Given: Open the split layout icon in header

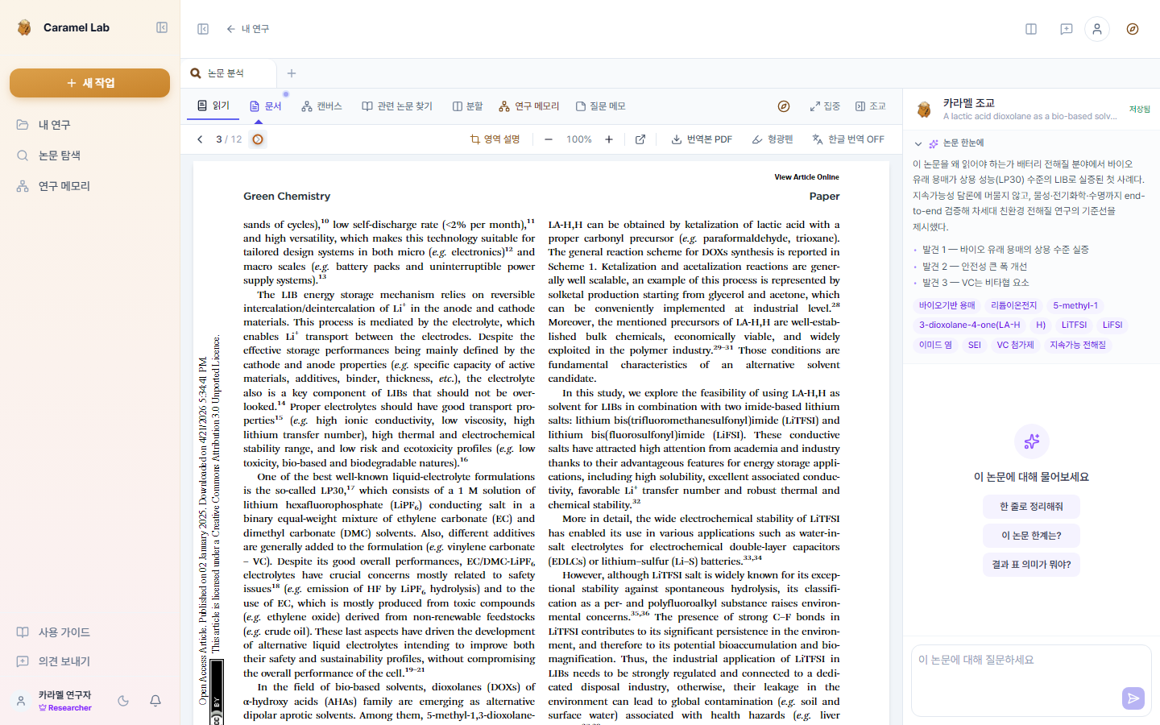Looking at the screenshot, I should click(x=1031, y=29).
